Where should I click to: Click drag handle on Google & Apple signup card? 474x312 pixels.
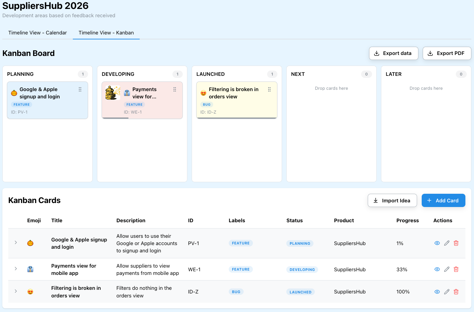point(80,89)
